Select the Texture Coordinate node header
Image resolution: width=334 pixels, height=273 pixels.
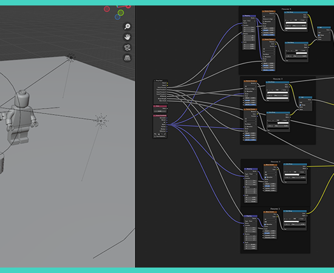tap(160, 115)
